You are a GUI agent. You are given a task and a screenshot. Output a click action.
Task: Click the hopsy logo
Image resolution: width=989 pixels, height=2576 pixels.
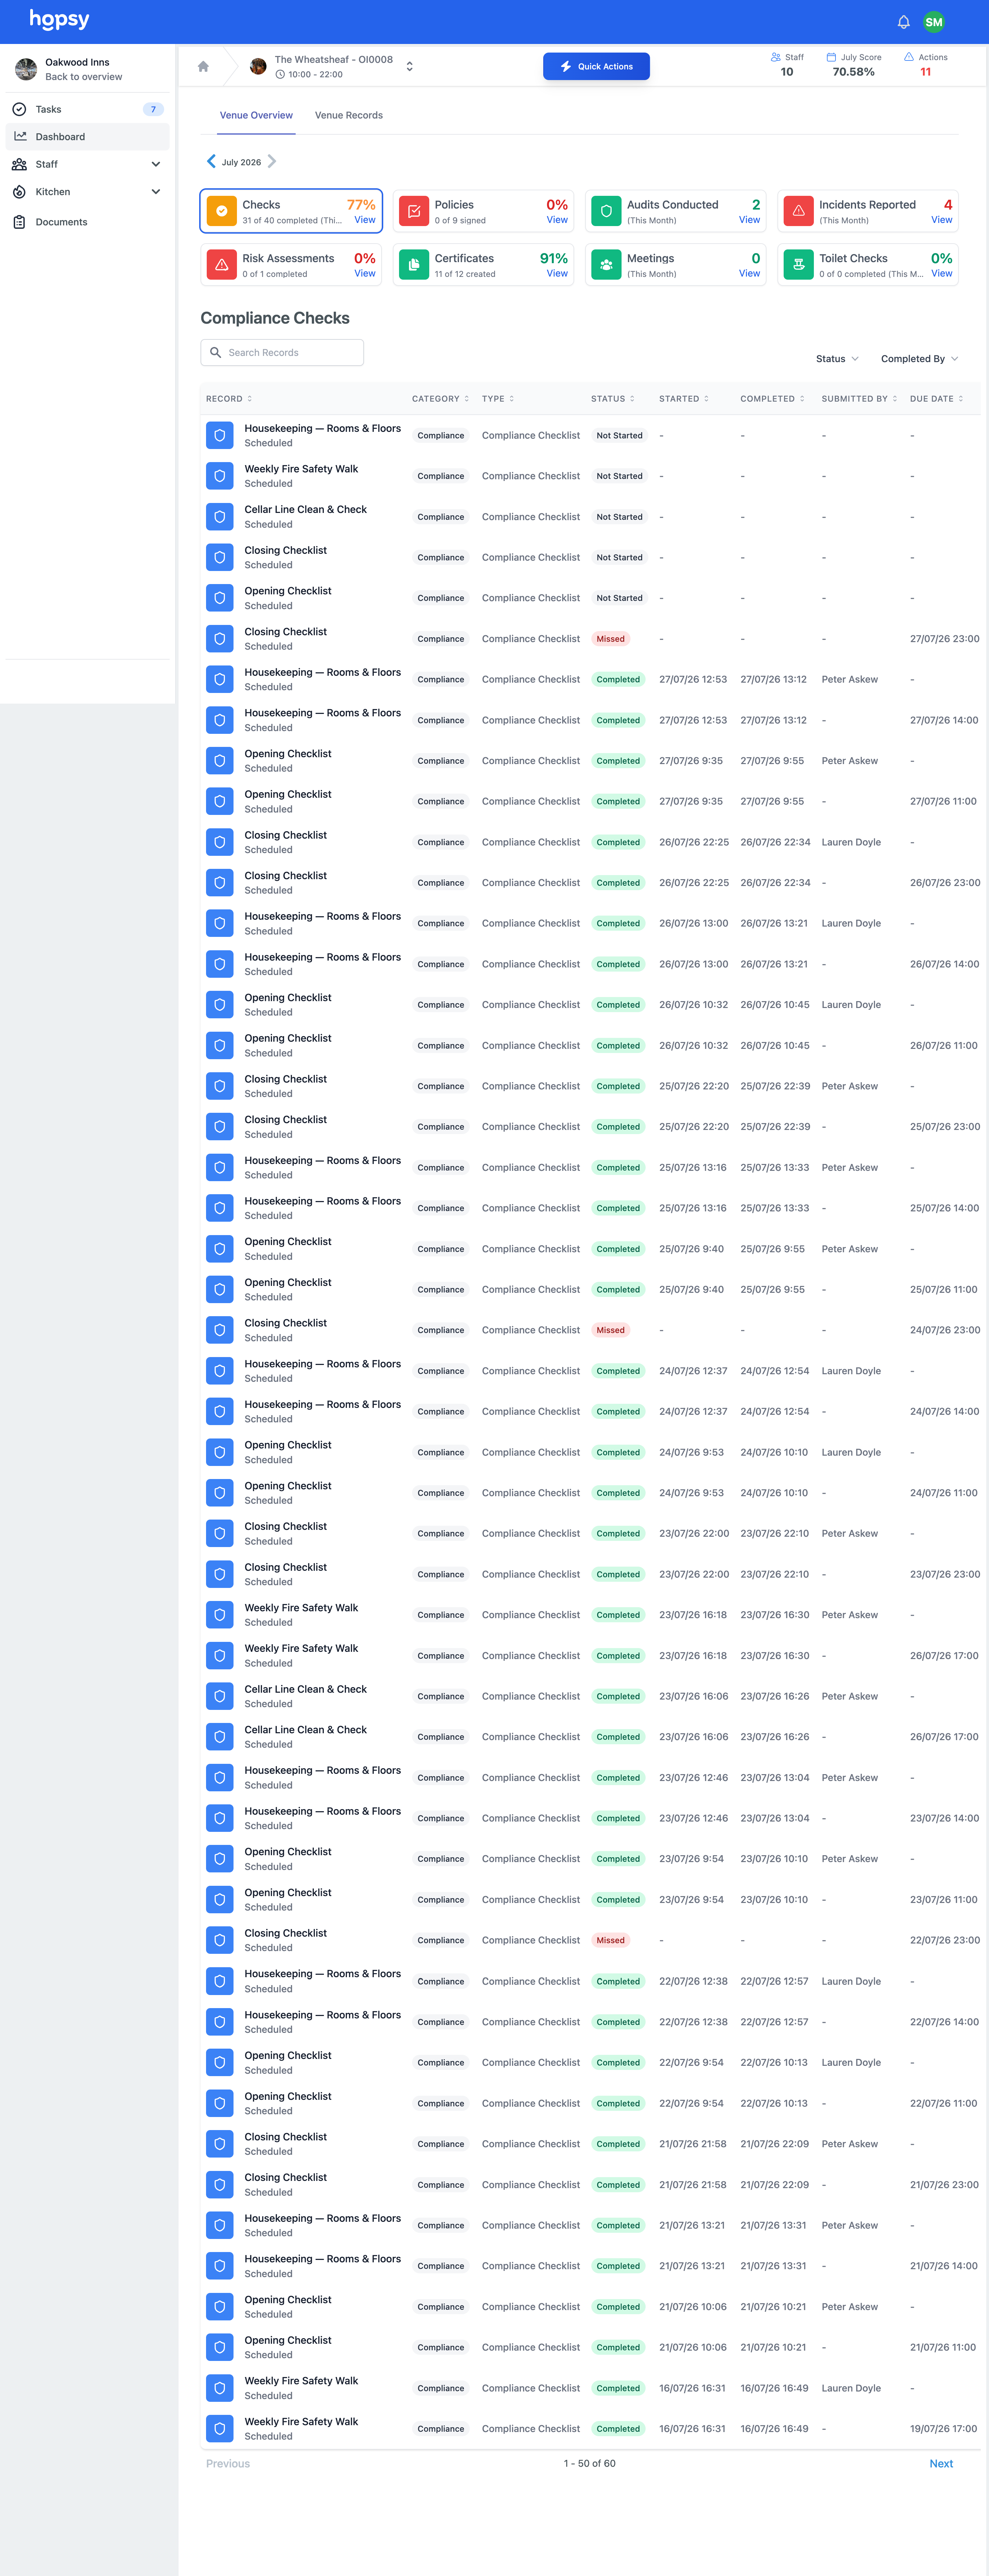pos(59,20)
